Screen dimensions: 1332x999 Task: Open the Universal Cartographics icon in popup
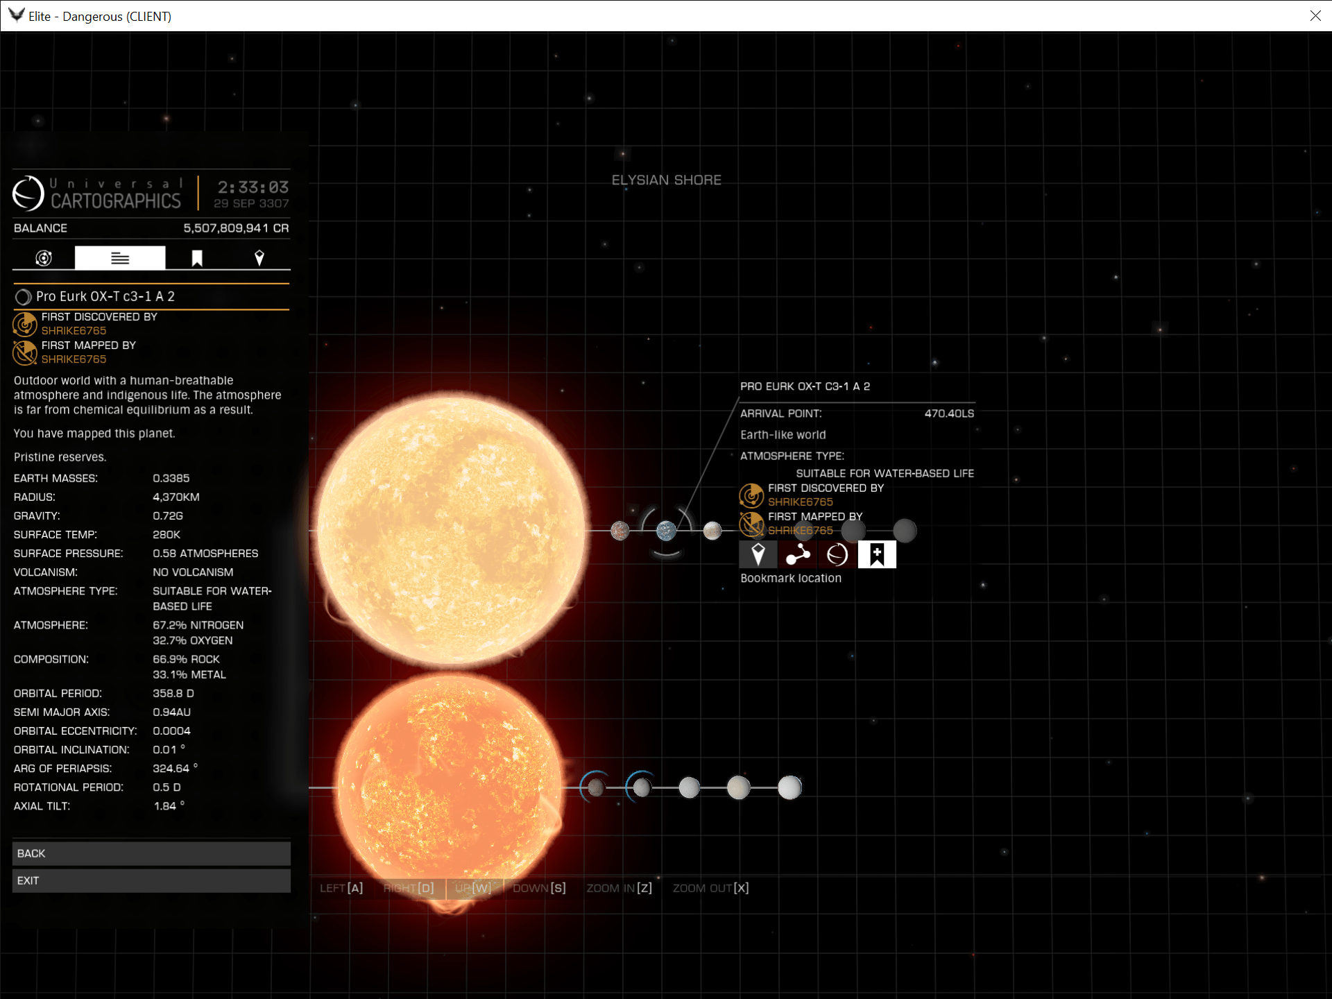(837, 554)
